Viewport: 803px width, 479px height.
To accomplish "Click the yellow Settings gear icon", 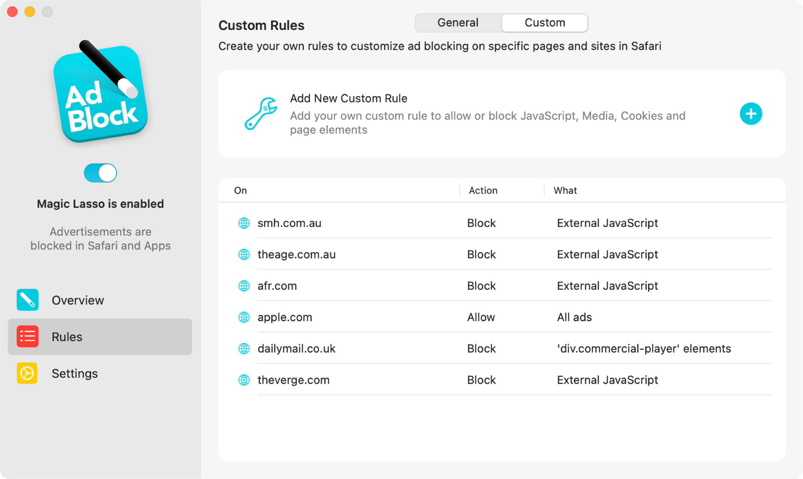I will click(x=27, y=373).
